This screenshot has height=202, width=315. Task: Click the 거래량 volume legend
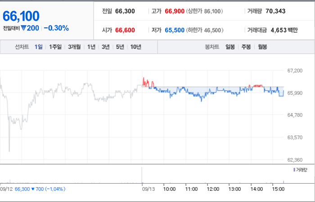[300, 170]
